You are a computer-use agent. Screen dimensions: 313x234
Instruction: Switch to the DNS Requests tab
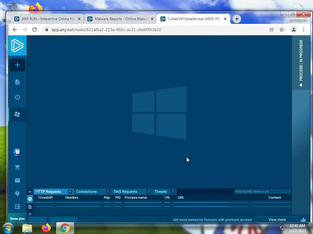(x=131, y=192)
